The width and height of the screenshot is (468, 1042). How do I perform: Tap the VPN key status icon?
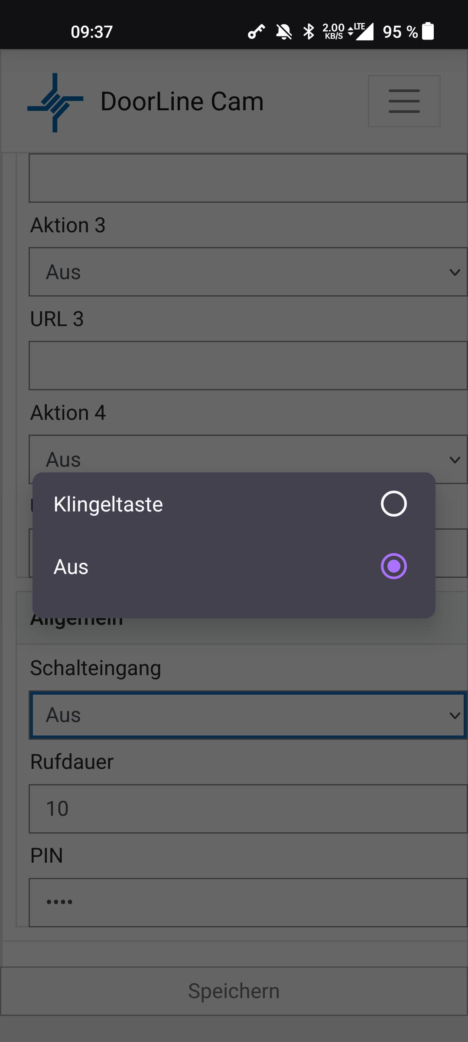coord(256,32)
